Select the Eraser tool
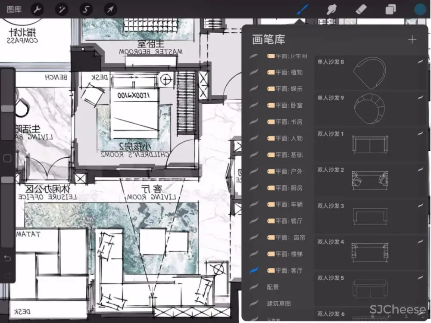The width and height of the screenshot is (431, 323). click(361, 9)
